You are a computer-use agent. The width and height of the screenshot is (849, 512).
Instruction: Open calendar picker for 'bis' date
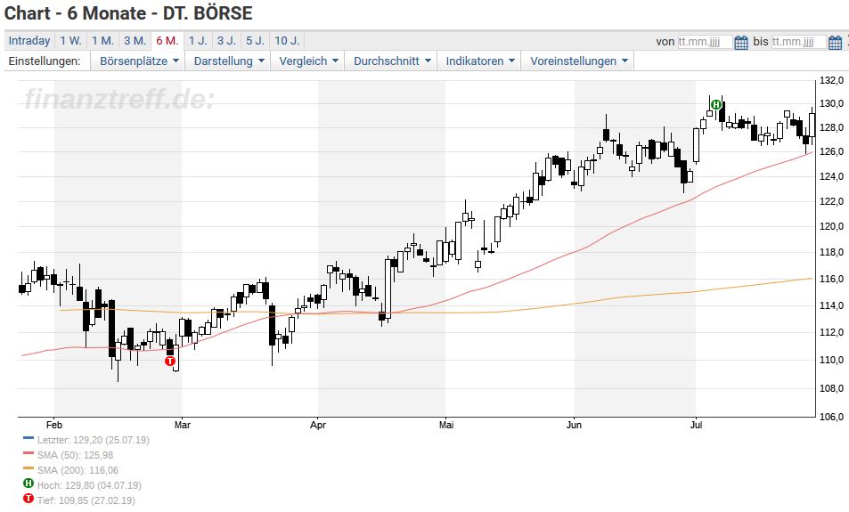(x=835, y=42)
